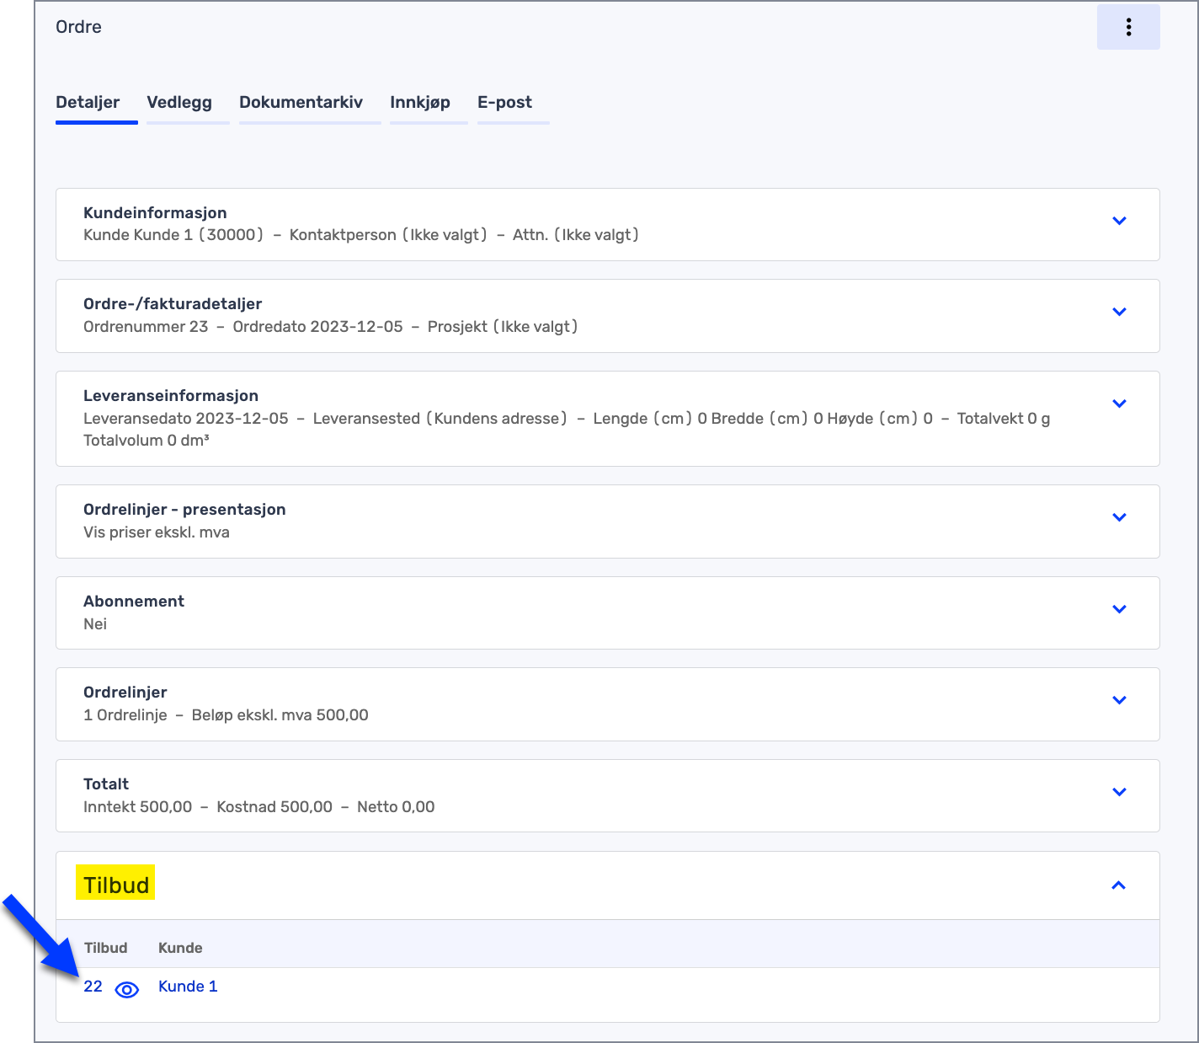
Task: Click the Kundeinformasjon heading
Action: click(155, 213)
